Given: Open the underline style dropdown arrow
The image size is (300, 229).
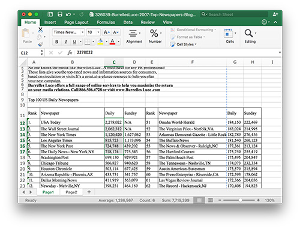Looking at the screenshot, I should click(80, 41).
